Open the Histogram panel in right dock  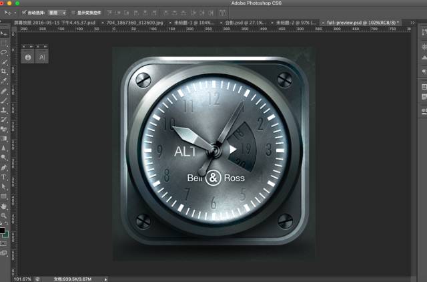click(424, 57)
